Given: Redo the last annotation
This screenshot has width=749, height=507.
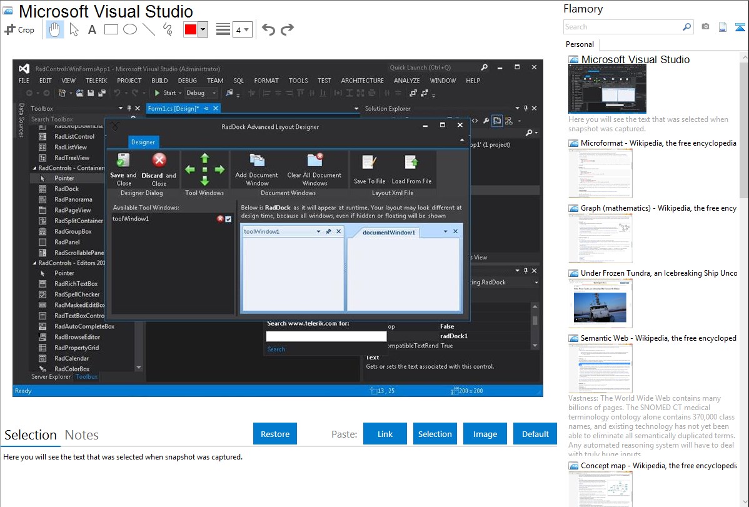Looking at the screenshot, I should 287,29.
